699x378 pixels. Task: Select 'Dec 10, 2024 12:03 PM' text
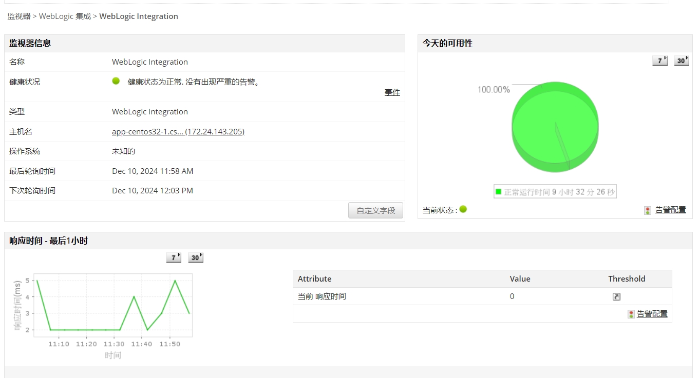pos(153,191)
